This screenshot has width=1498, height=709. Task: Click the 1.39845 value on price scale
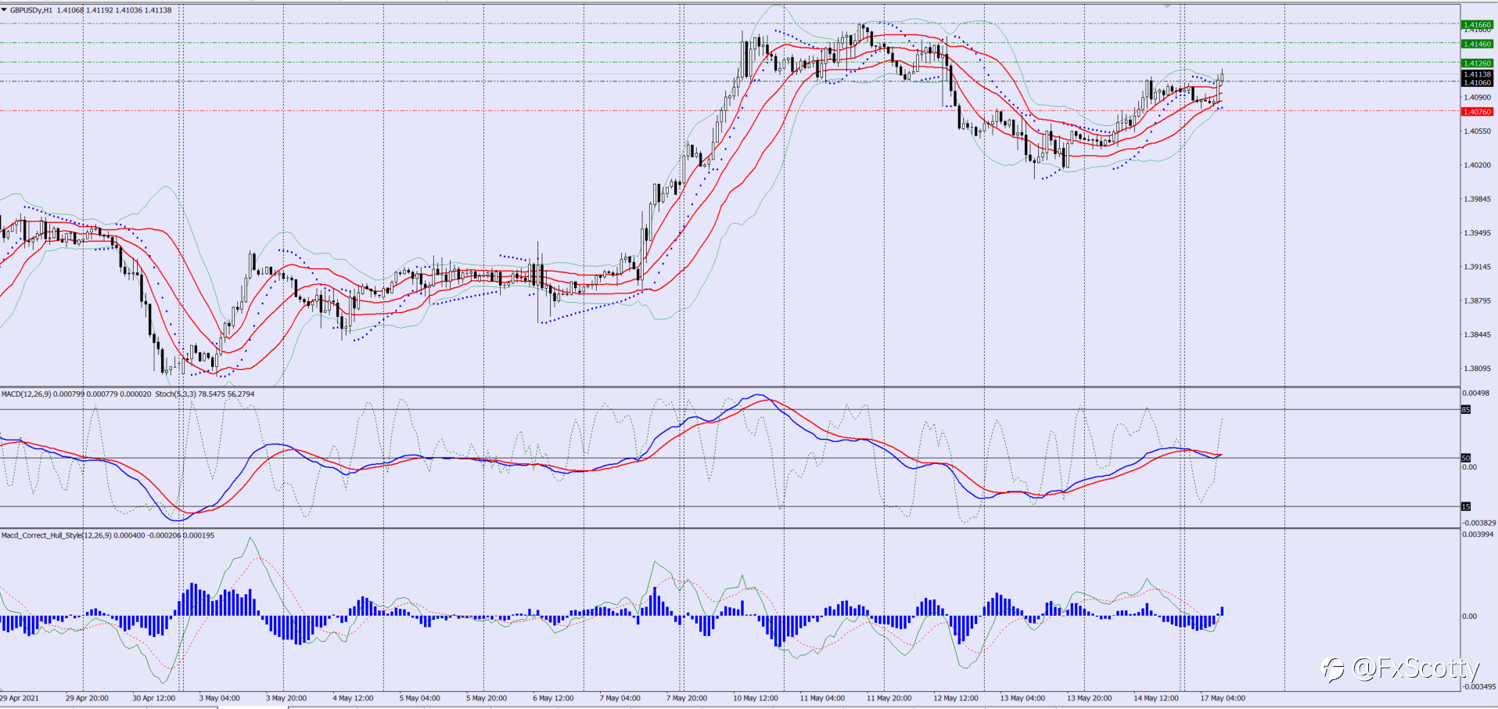coord(1478,199)
